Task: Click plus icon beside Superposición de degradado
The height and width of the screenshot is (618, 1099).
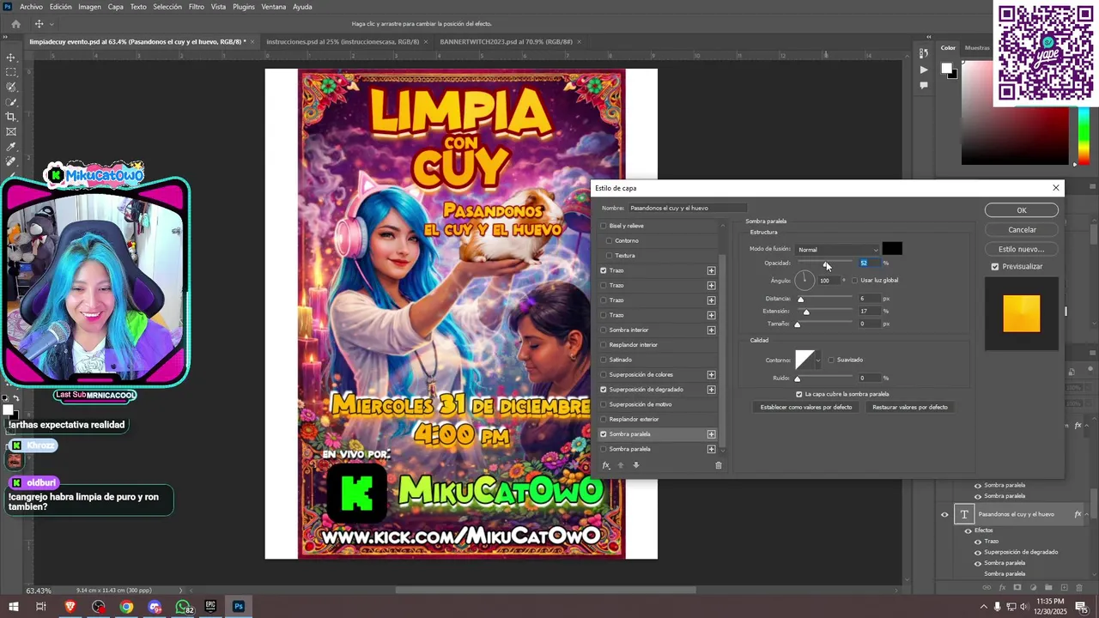Action: point(711,390)
